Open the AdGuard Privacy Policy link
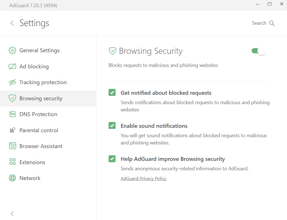This screenshot has width=287, height=220. [x=144, y=178]
